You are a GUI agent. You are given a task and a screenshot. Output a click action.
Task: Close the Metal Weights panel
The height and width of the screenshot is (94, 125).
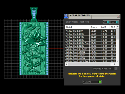(118, 16)
